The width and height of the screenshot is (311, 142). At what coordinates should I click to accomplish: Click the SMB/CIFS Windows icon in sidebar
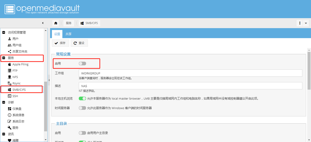tap(10, 90)
